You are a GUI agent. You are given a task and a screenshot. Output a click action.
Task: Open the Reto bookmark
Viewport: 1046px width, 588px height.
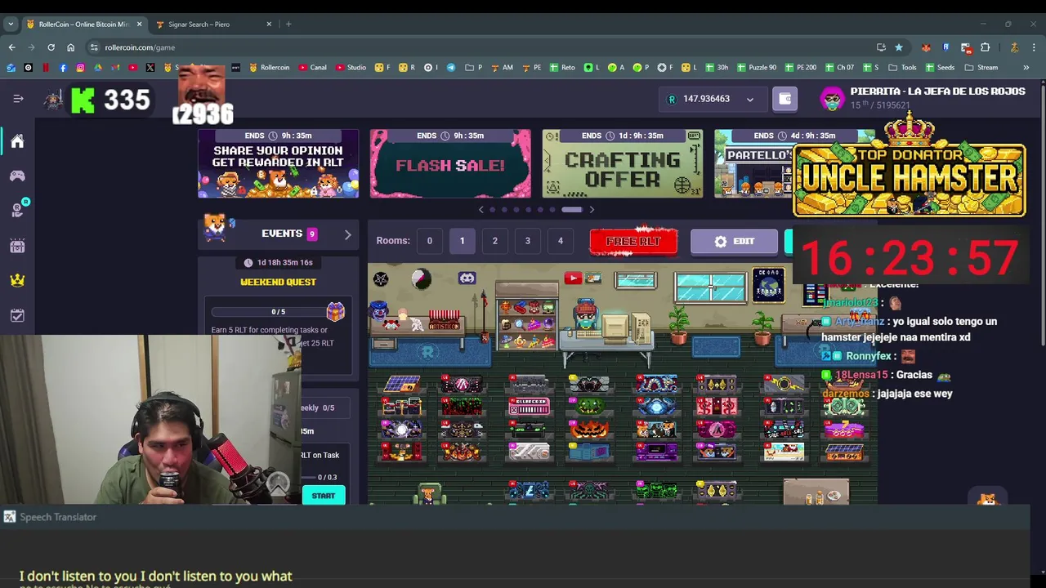[x=562, y=68]
